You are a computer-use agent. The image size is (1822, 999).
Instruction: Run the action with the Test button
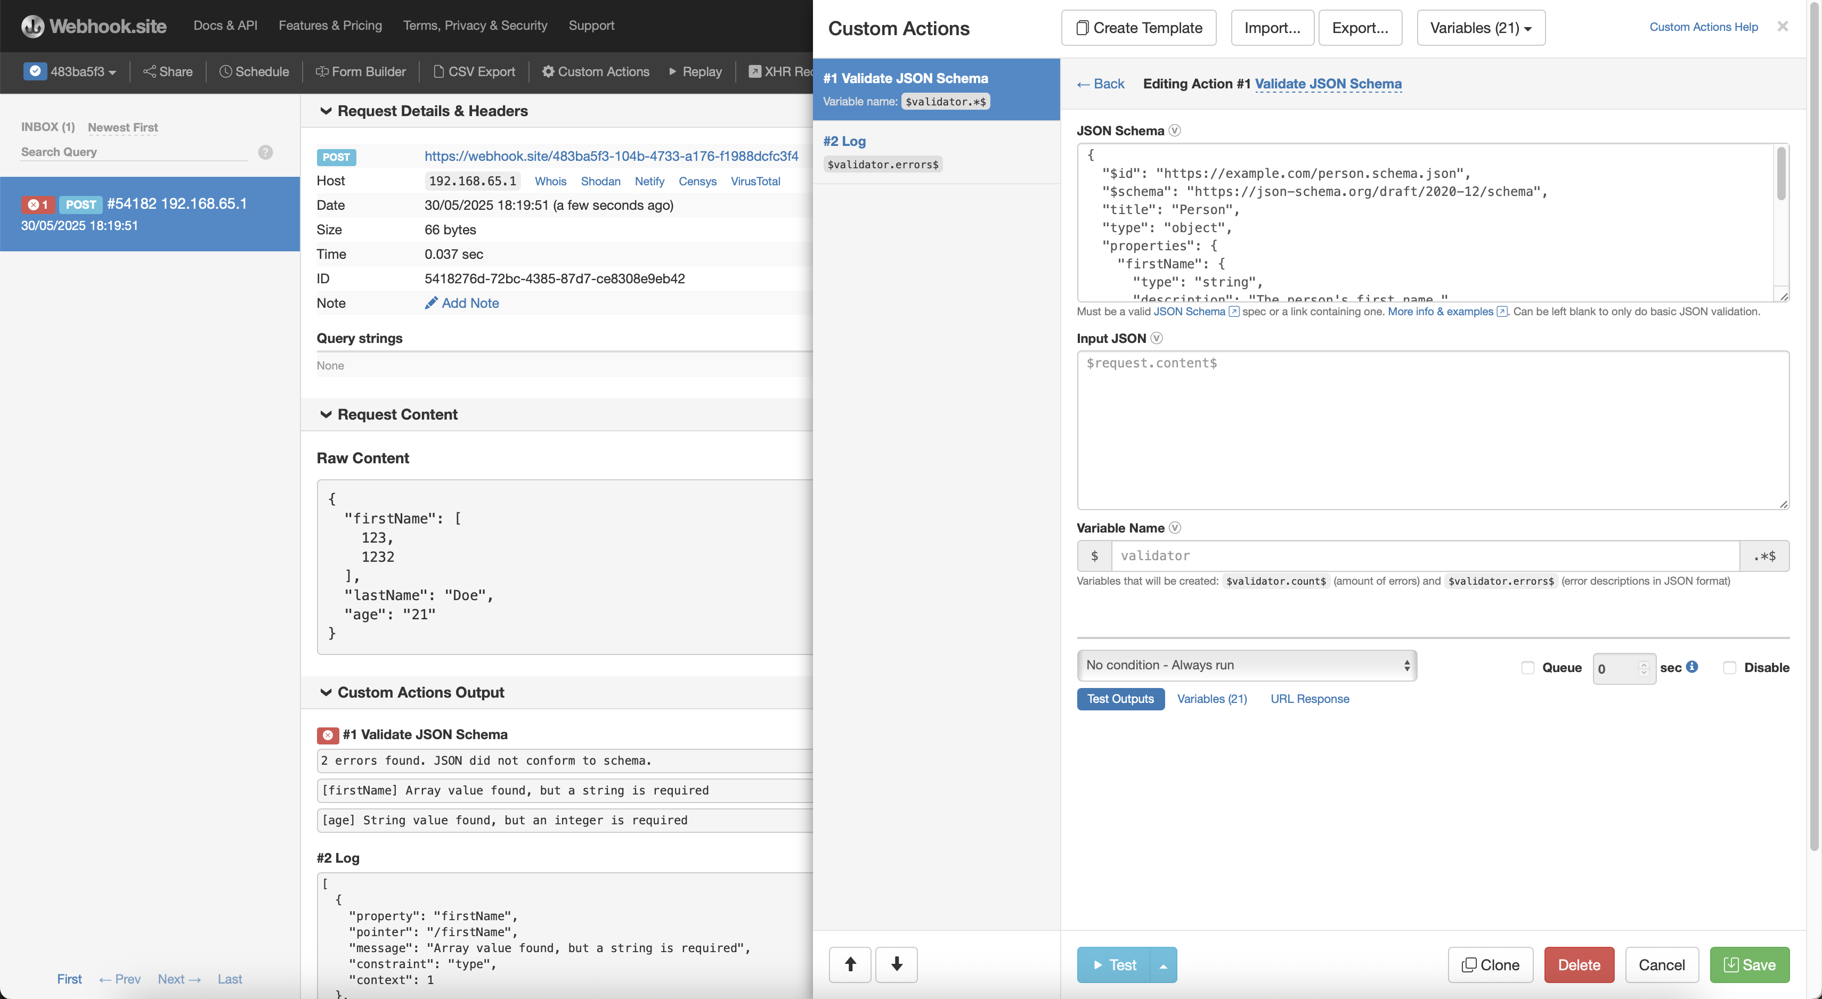[x=1115, y=965]
